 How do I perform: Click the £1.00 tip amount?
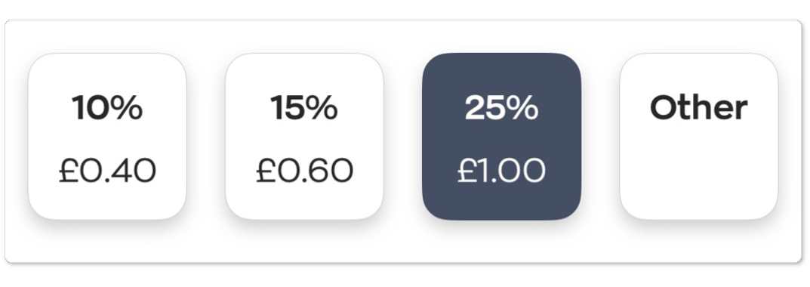tap(501, 171)
